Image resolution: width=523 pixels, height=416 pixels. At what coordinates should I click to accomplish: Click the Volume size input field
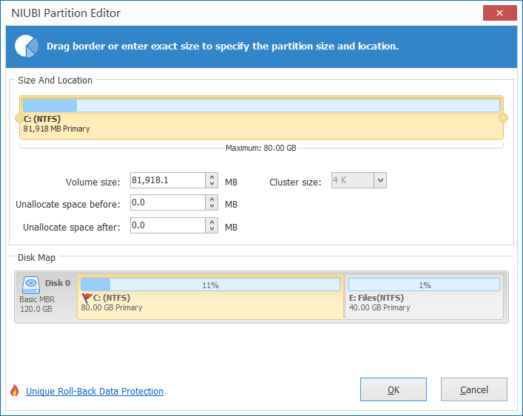168,180
